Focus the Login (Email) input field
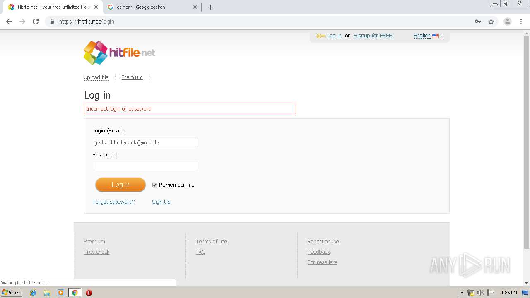 145,142
